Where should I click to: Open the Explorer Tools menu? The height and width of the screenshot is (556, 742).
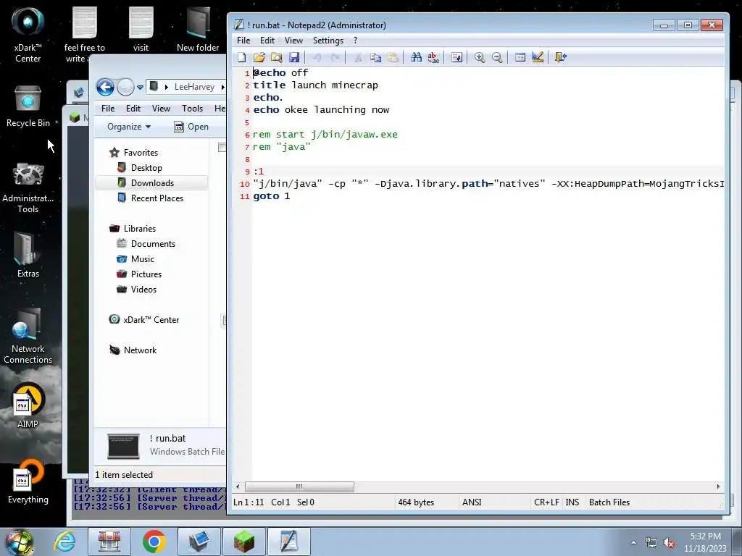coord(192,109)
